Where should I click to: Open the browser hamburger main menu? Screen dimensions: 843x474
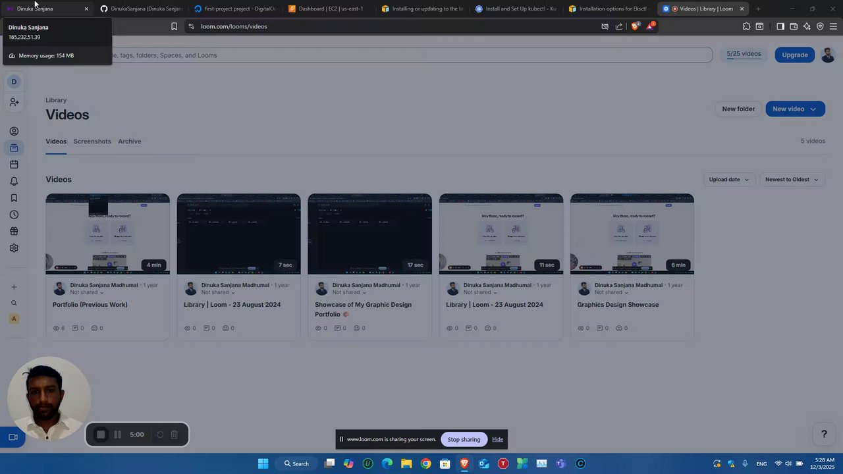click(x=834, y=26)
